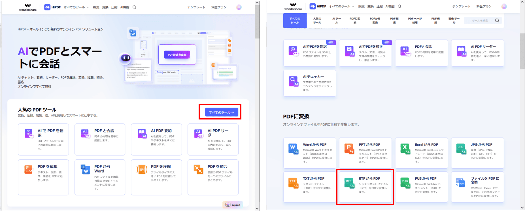Click the search icon in the ツールを検索 field
Image resolution: width=525 pixels, height=211 pixels.
pyautogui.click(x=497, y=20)
